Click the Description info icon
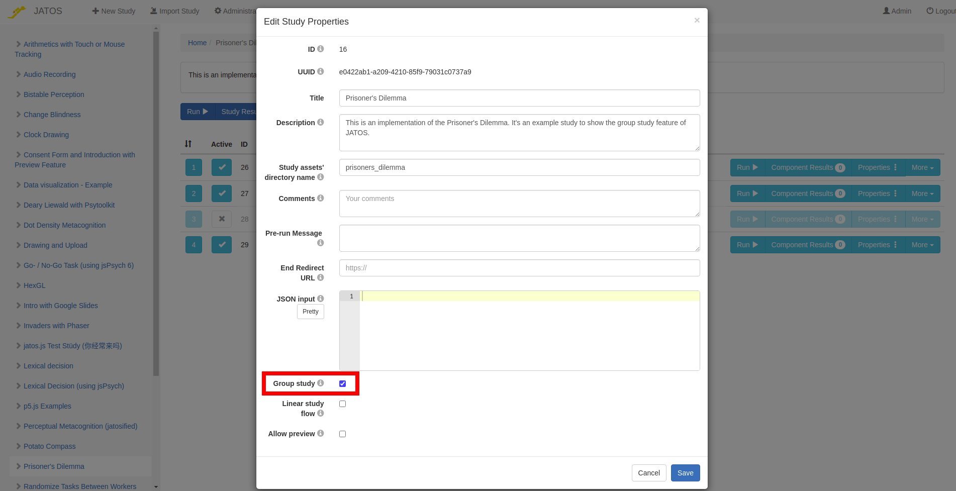Screen dimensions: 956x491 [x=320, y=122]
